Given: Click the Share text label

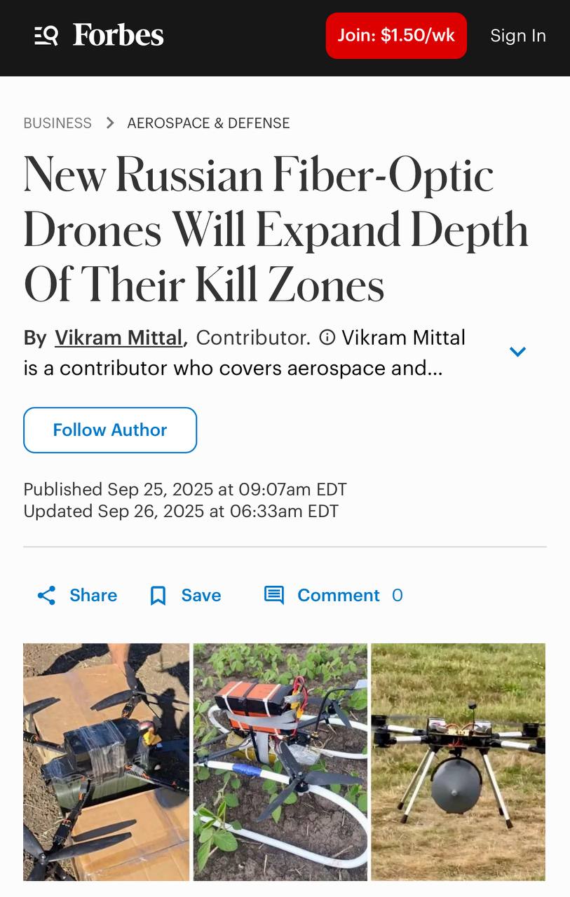Looking at the screenshot, I should tap(93, 596).
